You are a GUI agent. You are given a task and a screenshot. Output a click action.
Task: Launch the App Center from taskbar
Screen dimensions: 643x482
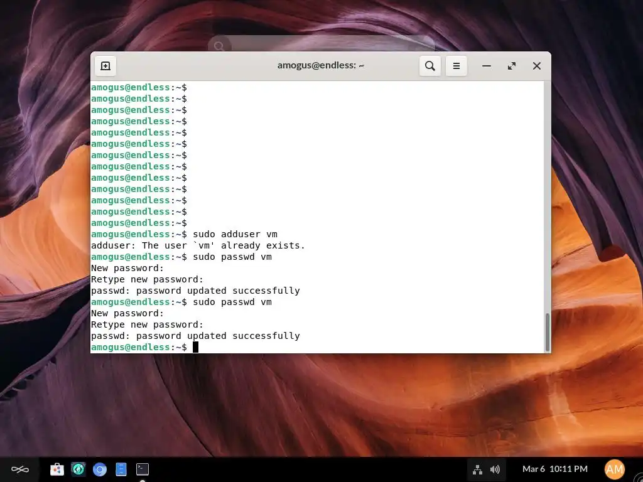(57, 469)
